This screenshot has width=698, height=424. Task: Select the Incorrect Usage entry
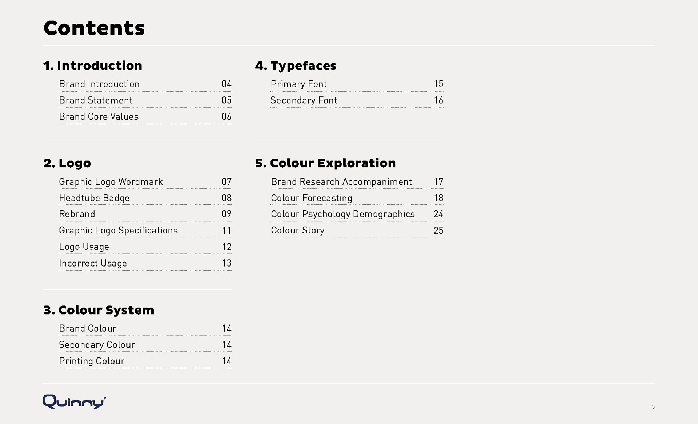tap(93, 263)
